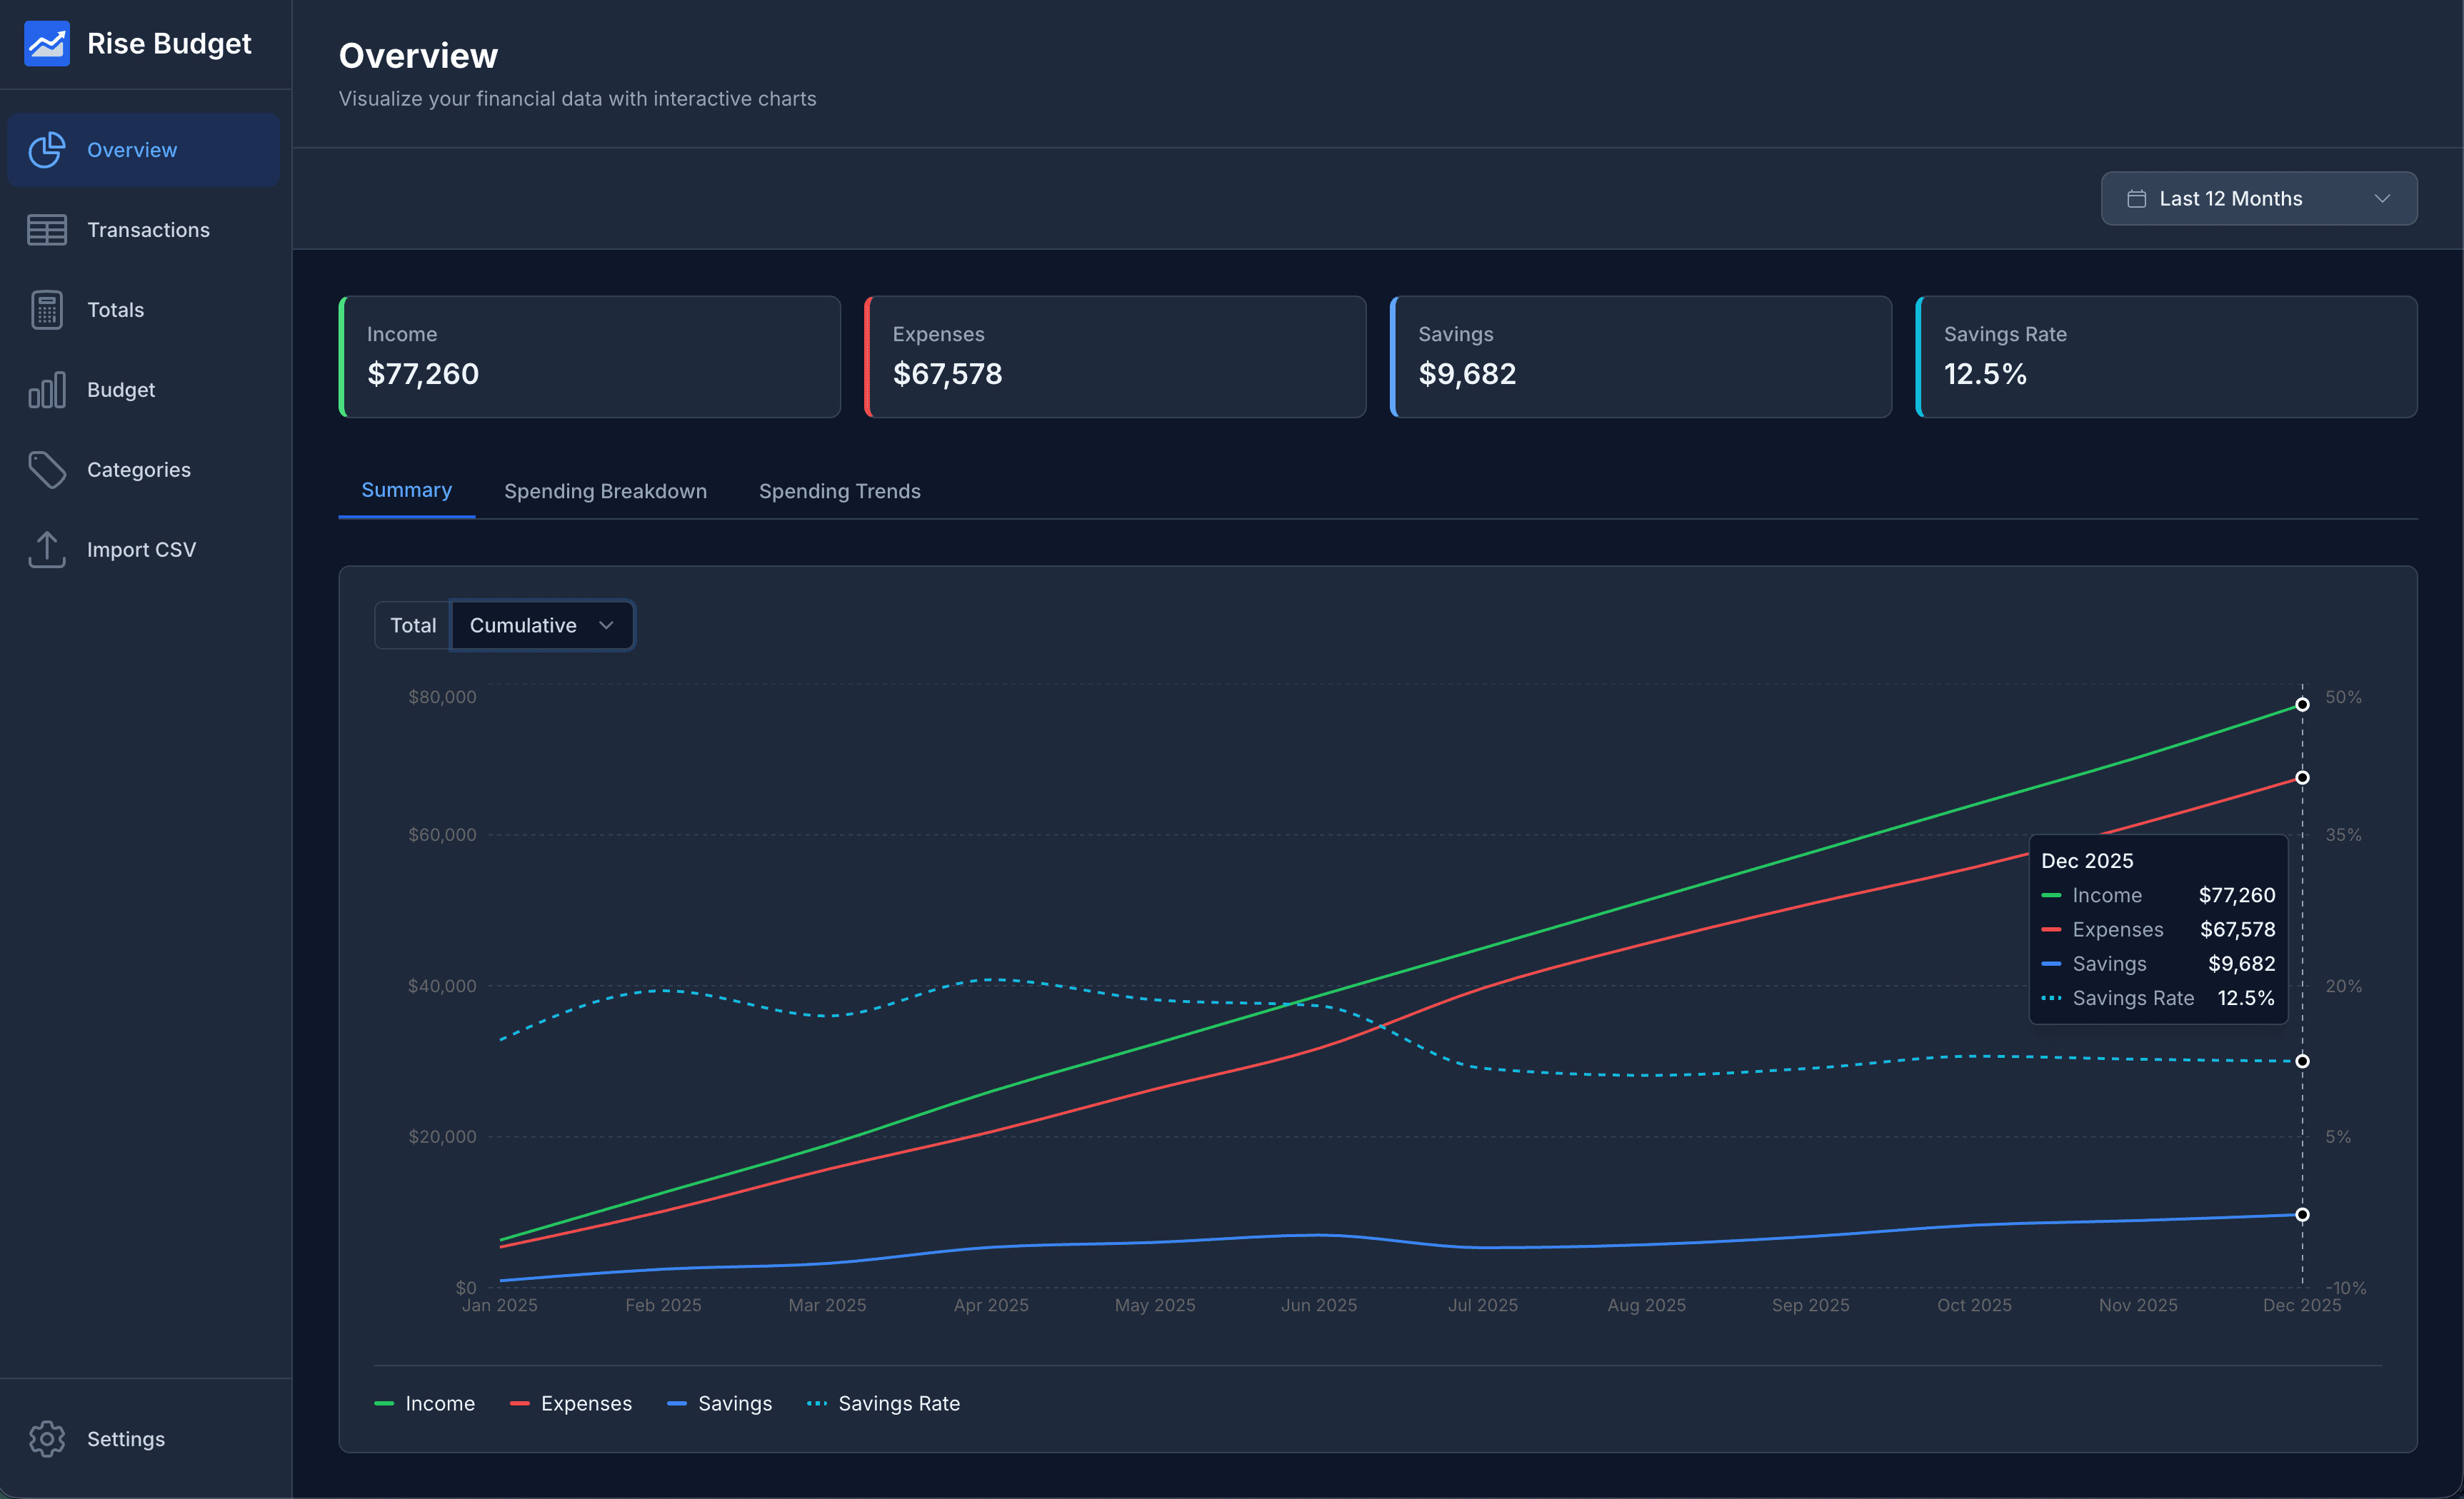The image size is (2464, 1499).
Task: Go to Settings at the sidebar bottom
Action: pyautogui.click(x=126, y=1439)
